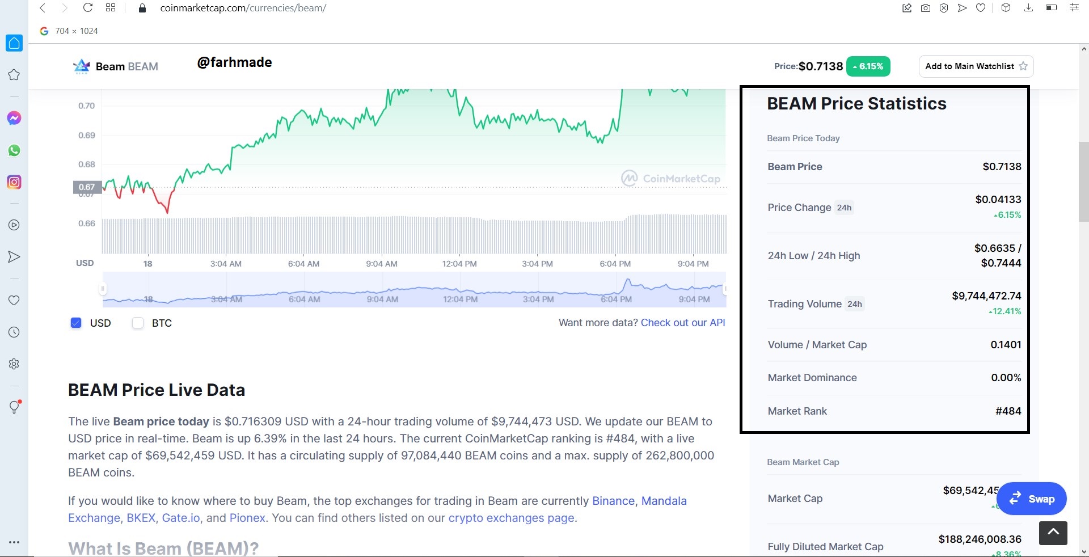Open the Gate.io exchange link

pos(181,518)
